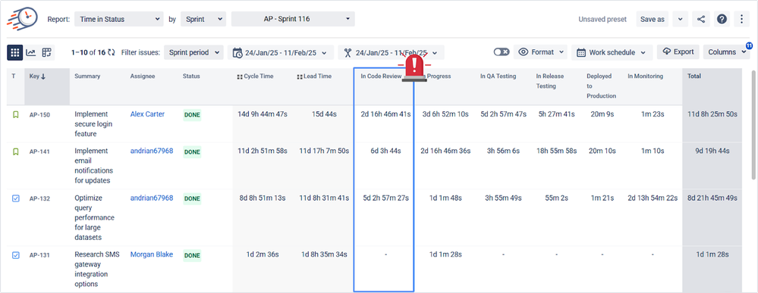Click monitoring value 2d 13h 54m 22s
Viewport: 758px width, 293px height.
(x=653, y=198)
